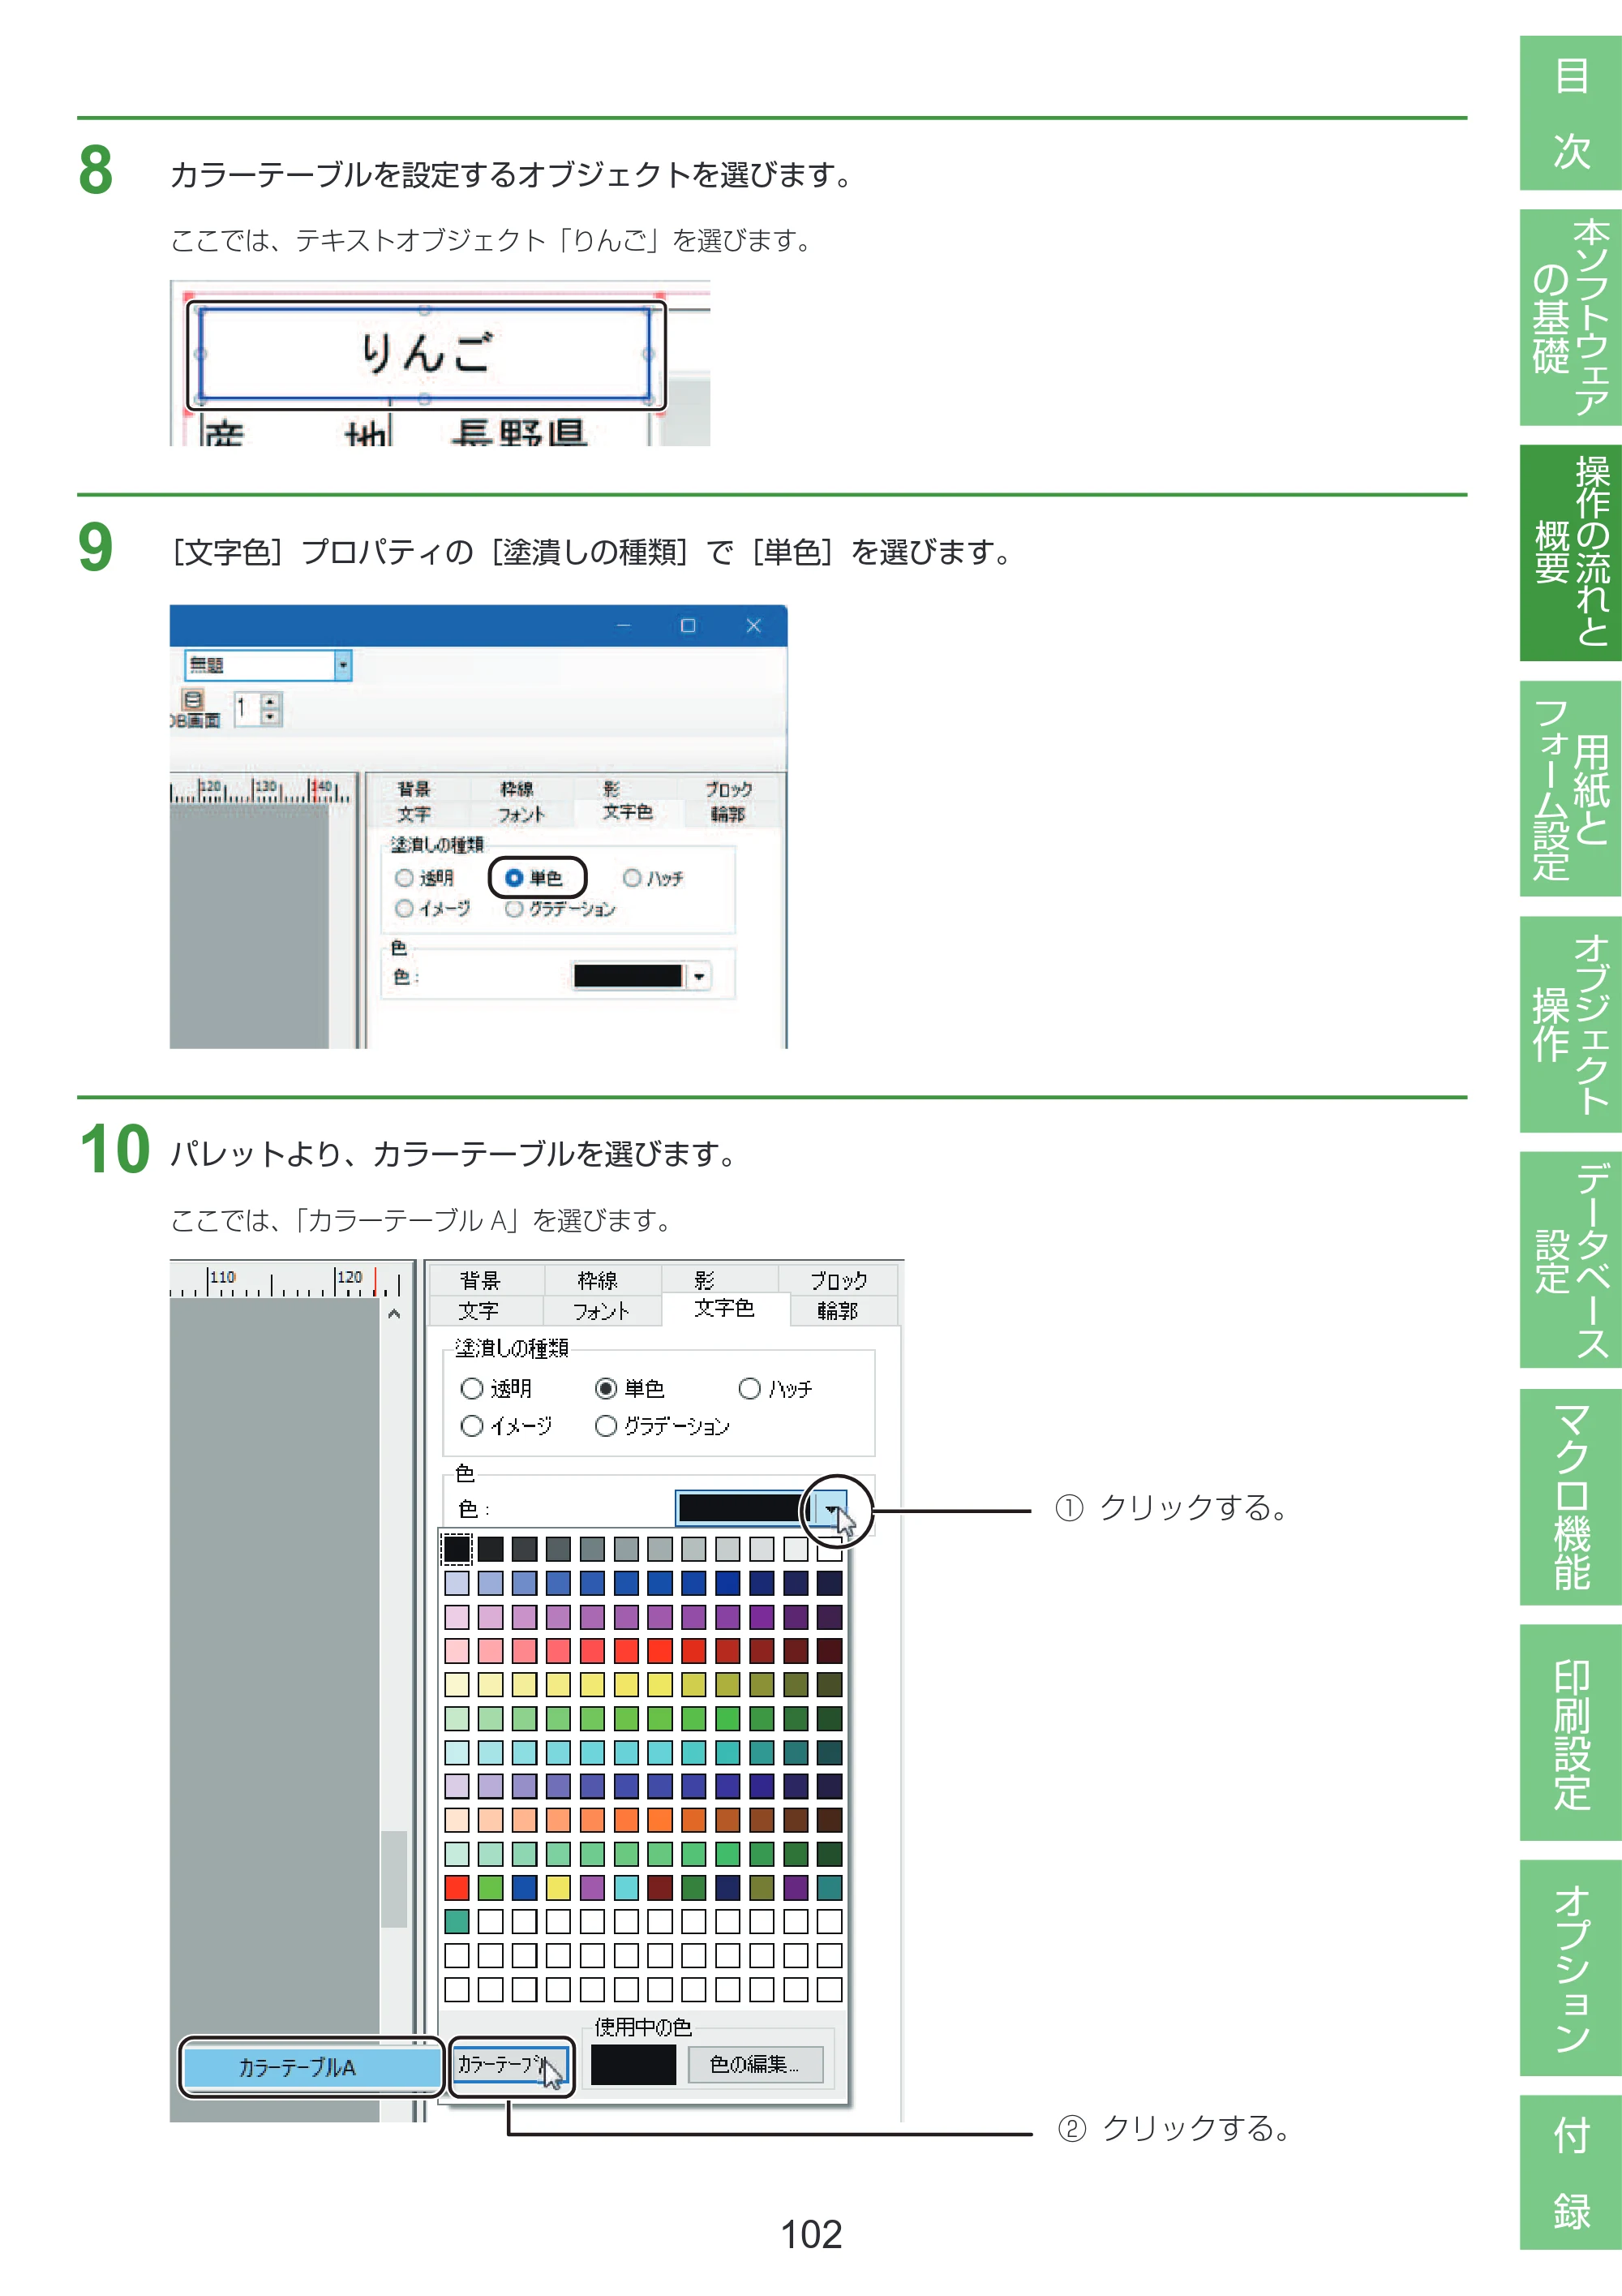This screenshot has height=2296, width=1622.
Task: Expand the 無題 combo box
Action: click(343, 665)
